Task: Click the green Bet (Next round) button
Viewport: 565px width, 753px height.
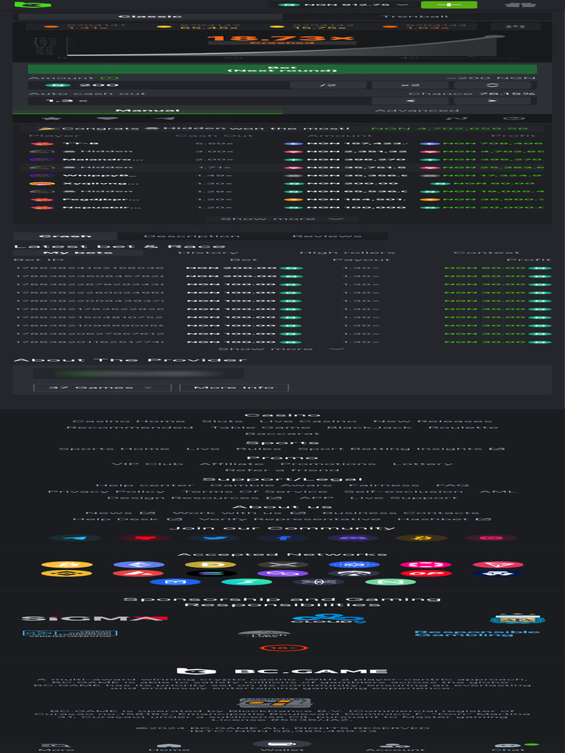Action: click(282, 69)
